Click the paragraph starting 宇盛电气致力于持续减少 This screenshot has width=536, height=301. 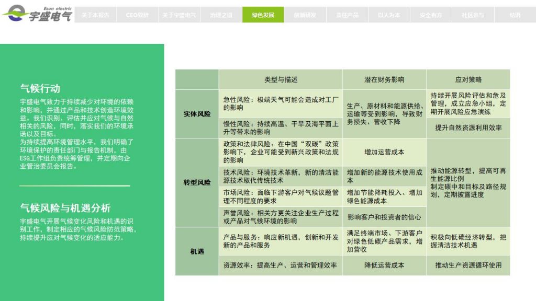click(76, 118)
